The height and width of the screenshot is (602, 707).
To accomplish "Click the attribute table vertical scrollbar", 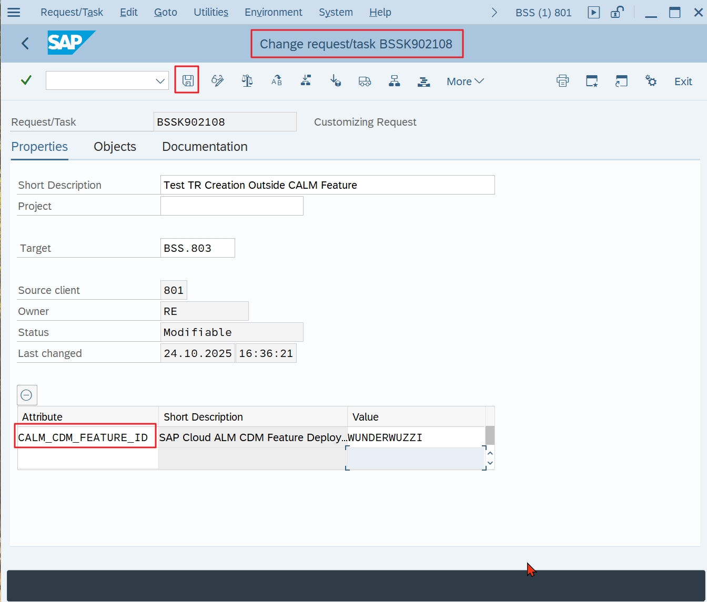I will (x=490, y=436).
